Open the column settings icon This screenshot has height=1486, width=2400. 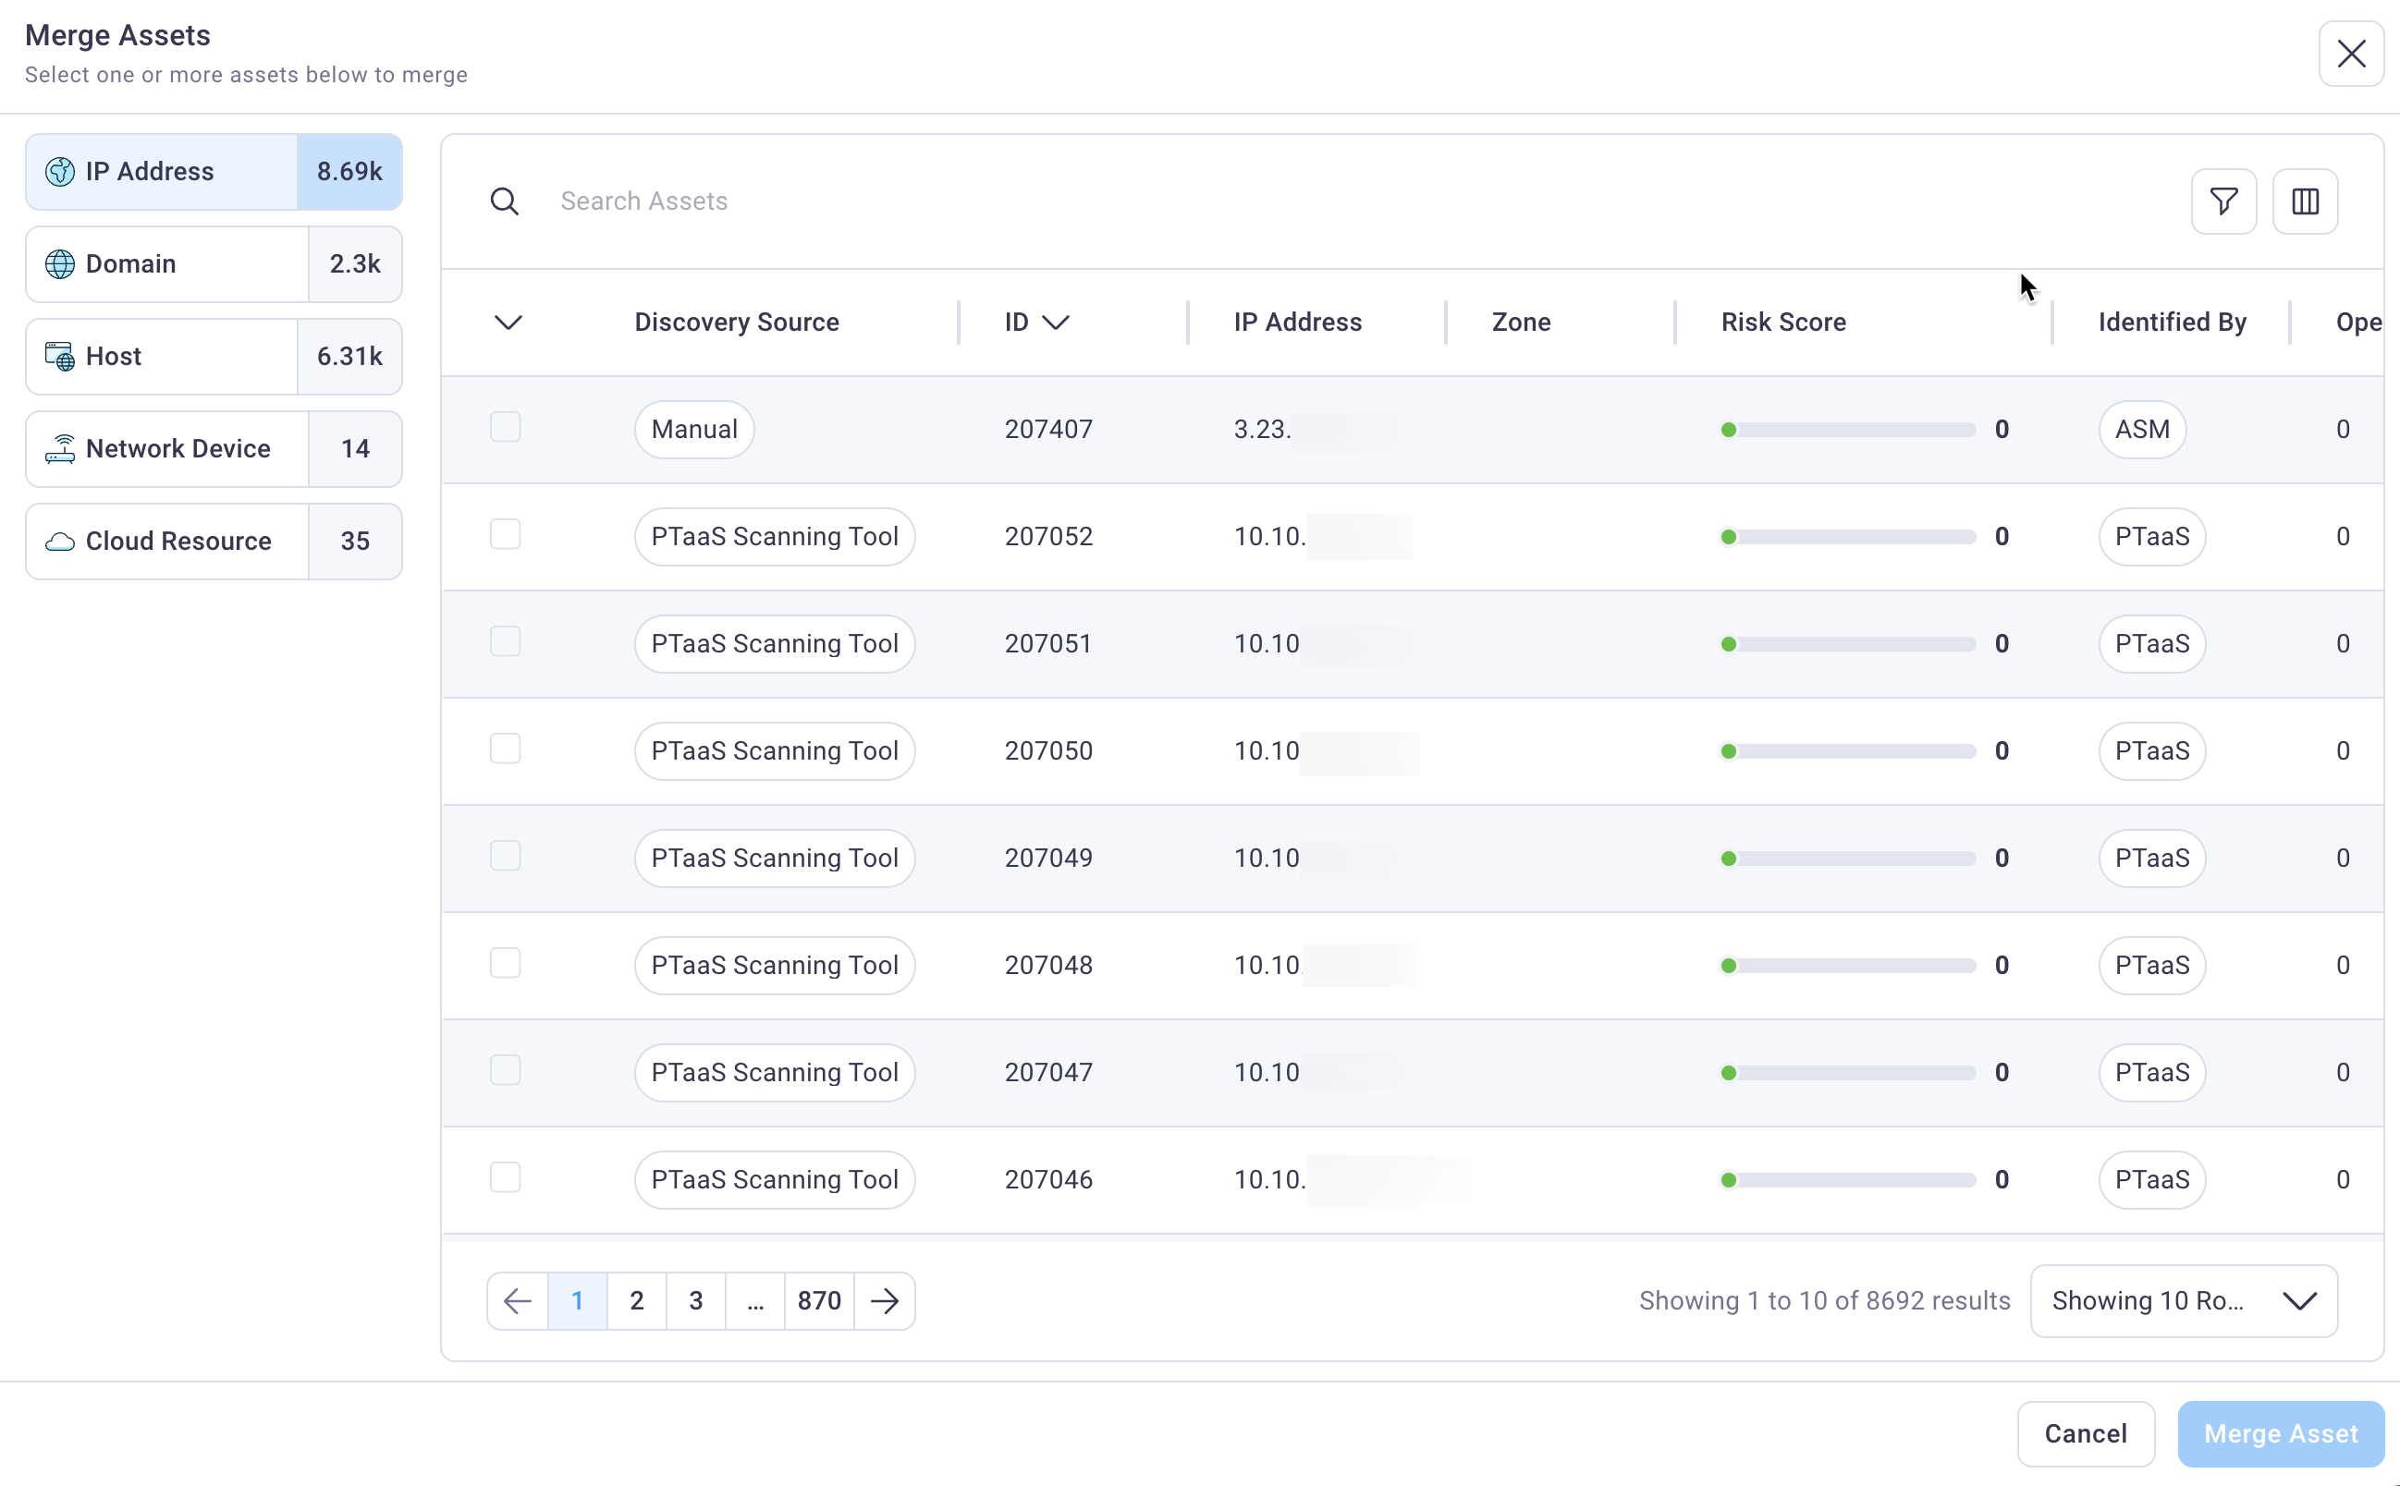[2305, 201]
